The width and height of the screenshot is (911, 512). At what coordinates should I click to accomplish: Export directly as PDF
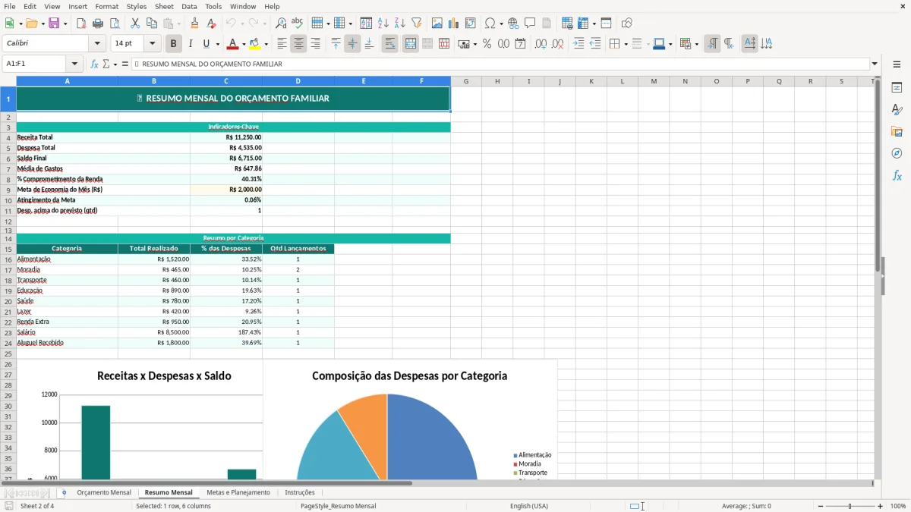point(81,24)
